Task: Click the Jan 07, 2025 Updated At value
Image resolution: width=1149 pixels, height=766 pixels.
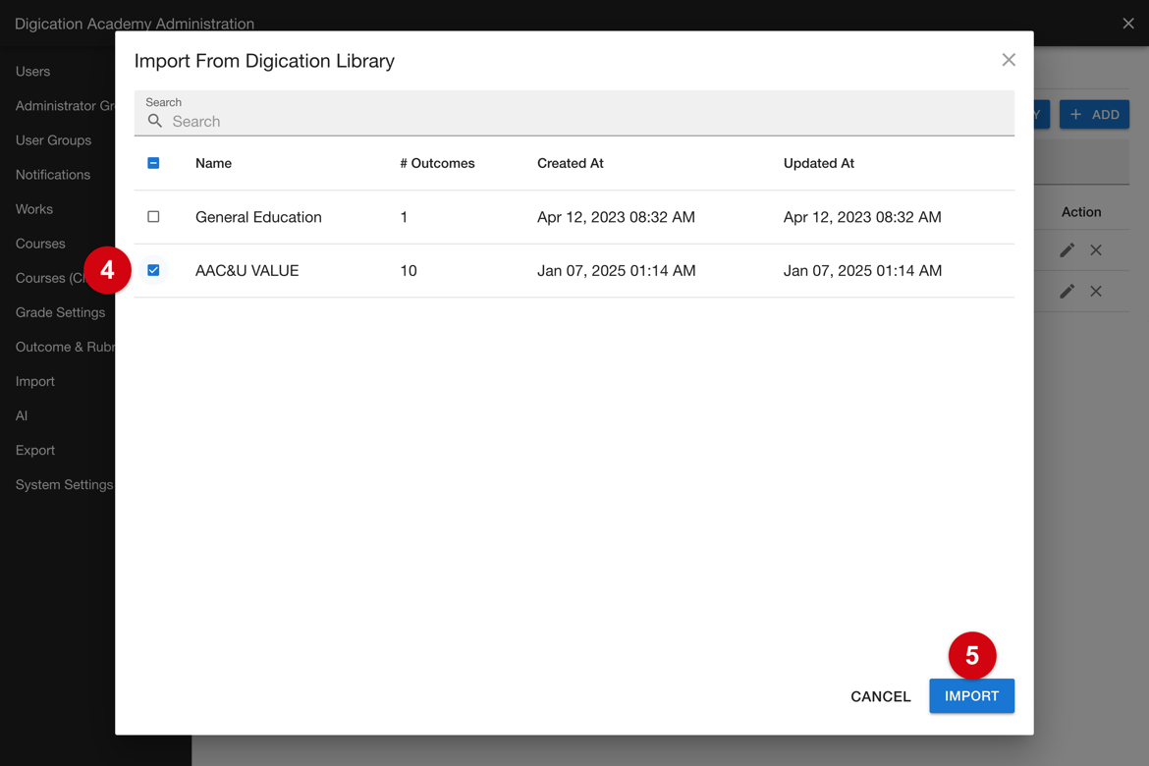Action: tap(862, 270)
